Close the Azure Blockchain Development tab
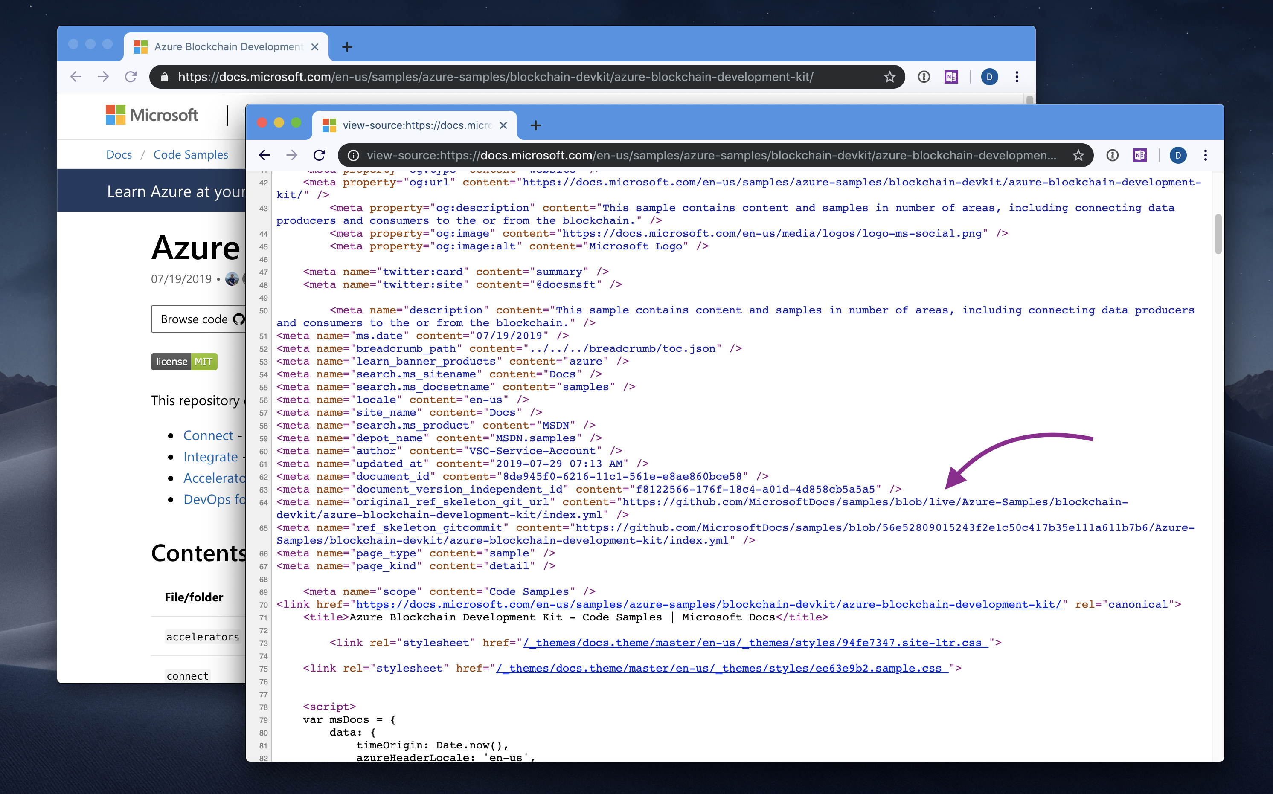This screenshot has width=1273, height=794. tap(315, 47)
